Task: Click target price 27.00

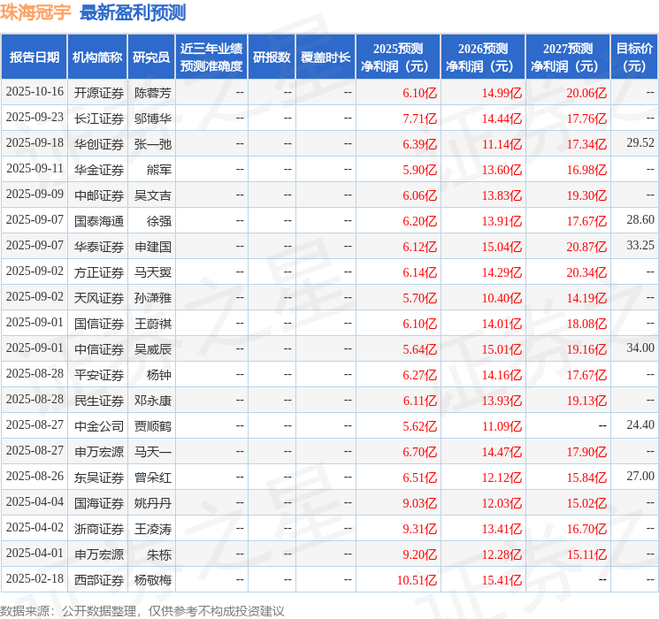Action: coord(640,476)
